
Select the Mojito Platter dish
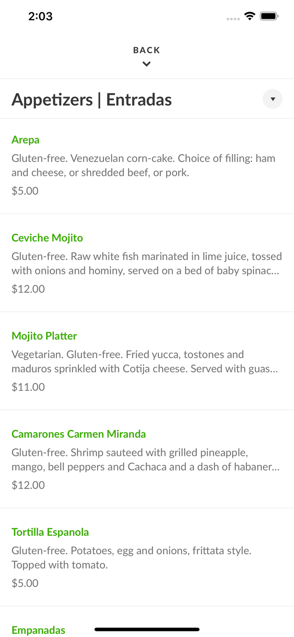coord(44,336)
